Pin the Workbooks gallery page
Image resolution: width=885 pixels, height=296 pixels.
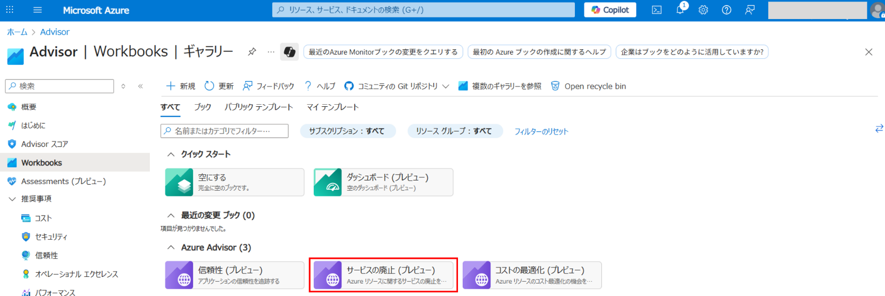(x=252, y=52)
